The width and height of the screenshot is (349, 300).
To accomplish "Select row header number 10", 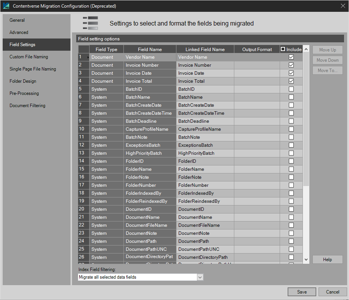I will (x=84, y=129).
